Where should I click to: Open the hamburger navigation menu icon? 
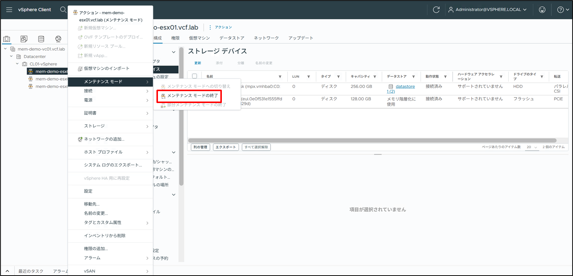tap(9, 10)
